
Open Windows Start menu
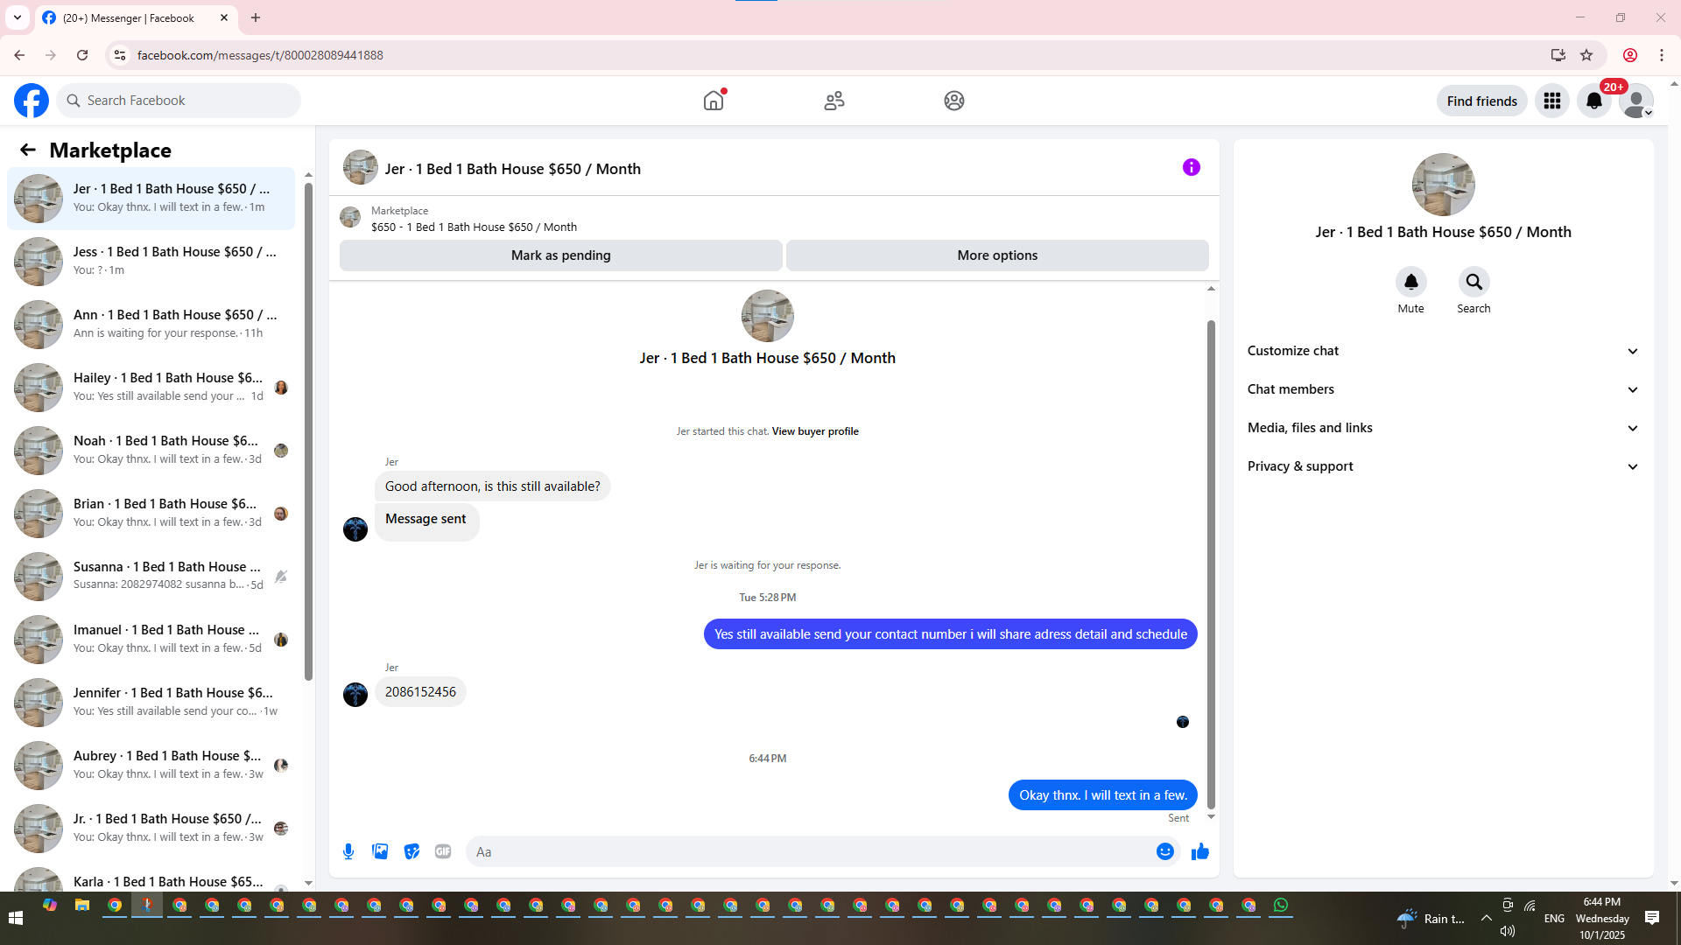click(15, 918)
